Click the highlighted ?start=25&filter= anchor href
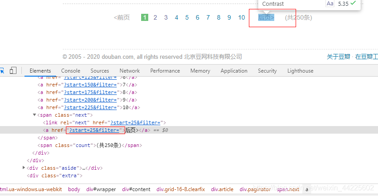This screenshot has height=196, width=378. pyautogui.click(x=94, y=130)
